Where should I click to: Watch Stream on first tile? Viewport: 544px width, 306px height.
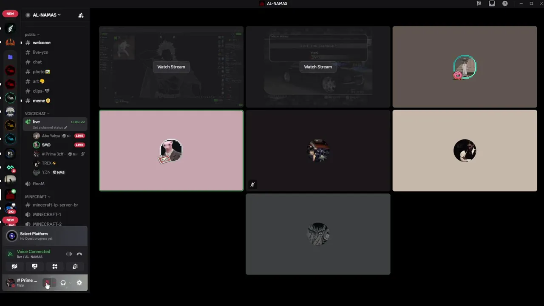click(x=171, y=67)
